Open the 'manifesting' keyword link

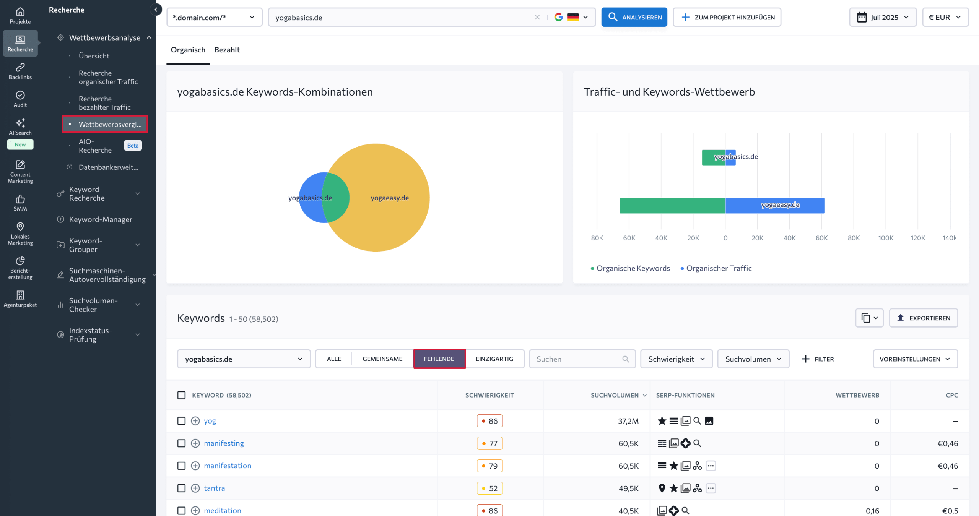click(x=224, y=443)
